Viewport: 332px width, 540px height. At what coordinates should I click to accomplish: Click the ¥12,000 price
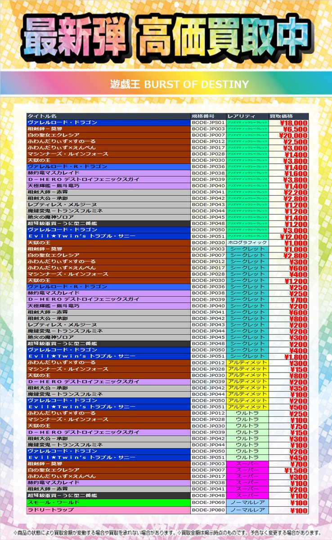[293, 236]
